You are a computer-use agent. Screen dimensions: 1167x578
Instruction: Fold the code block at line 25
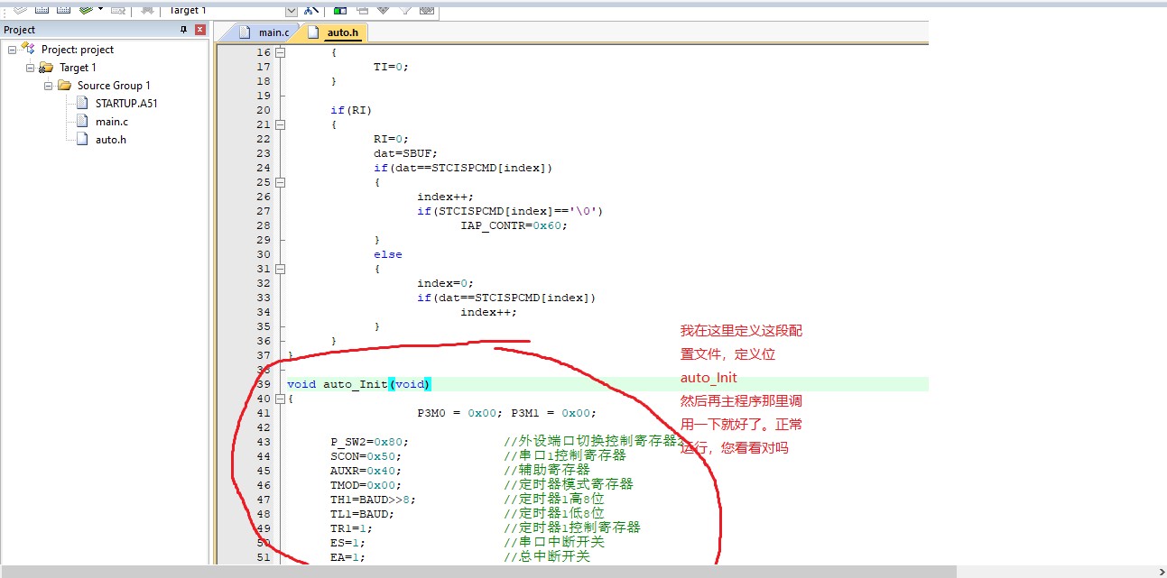coord(280,182)
